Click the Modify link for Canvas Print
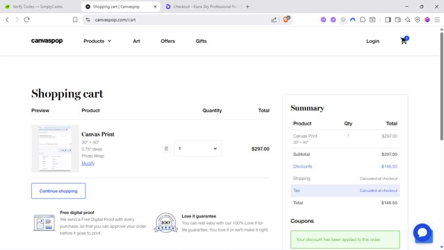 click(88, 163)
